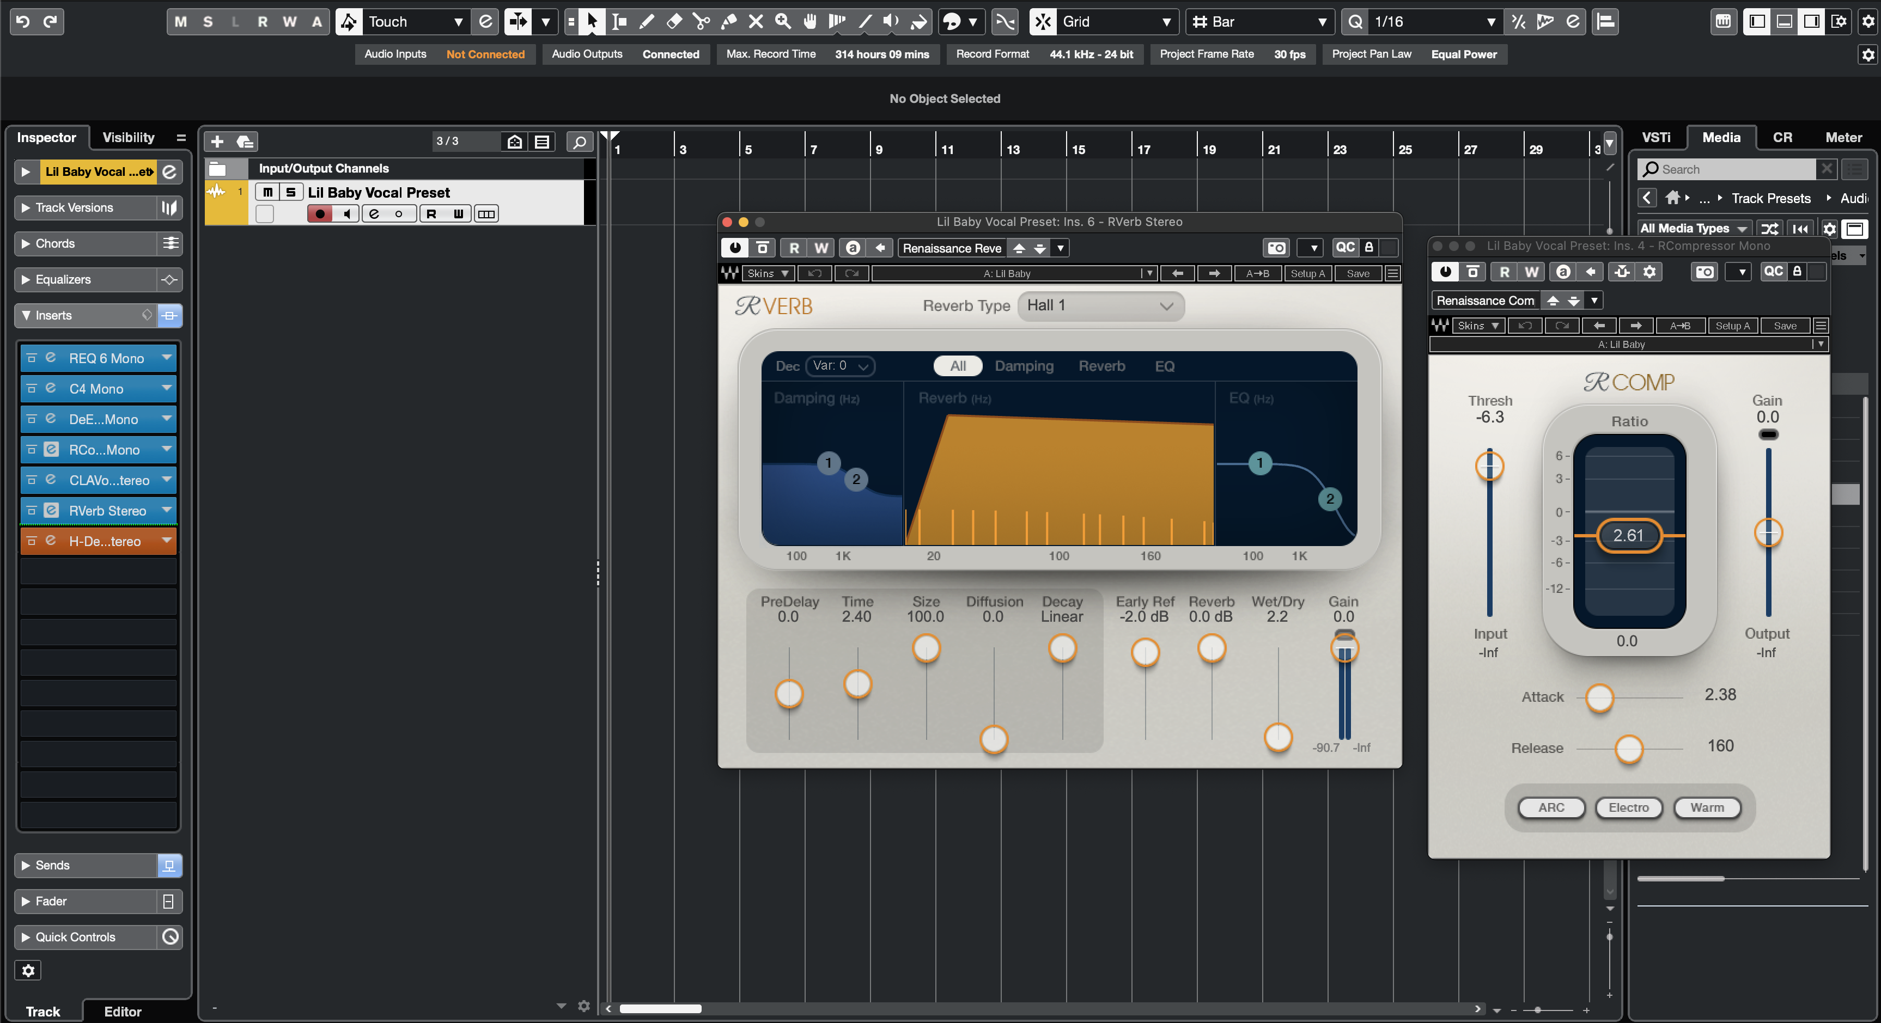Click the RVerb snapshot camera icon
This screenshot has height=1023, width=1881.
[x=1276, y=248]
